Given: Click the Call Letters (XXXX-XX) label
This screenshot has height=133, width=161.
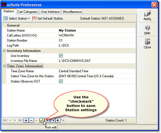Looking at the screenshot, I should pyautogui.click(x=21, y=36).
